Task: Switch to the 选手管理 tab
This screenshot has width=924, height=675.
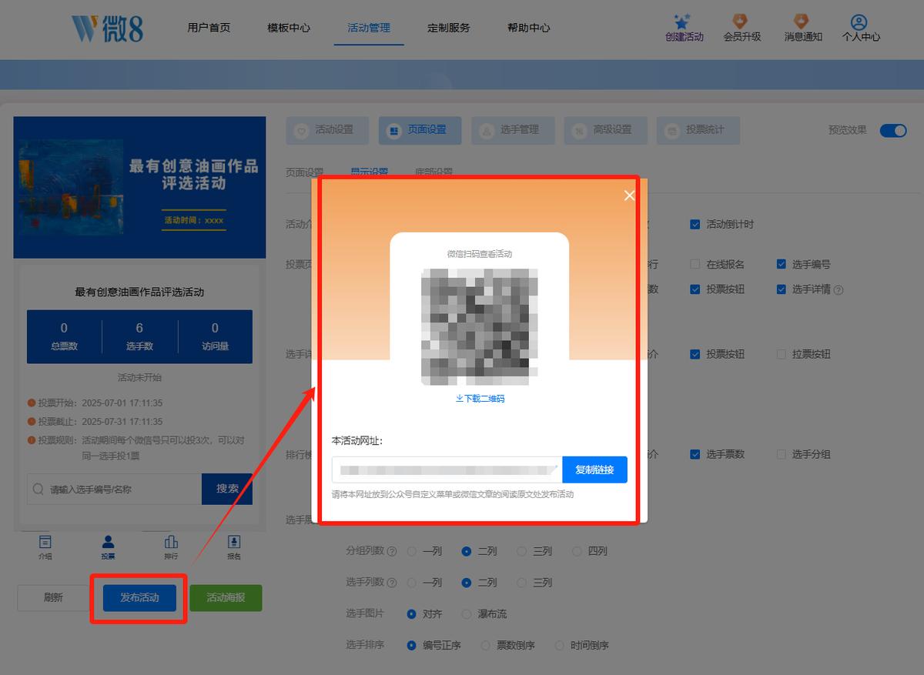Action: click(x=513, y=131)
